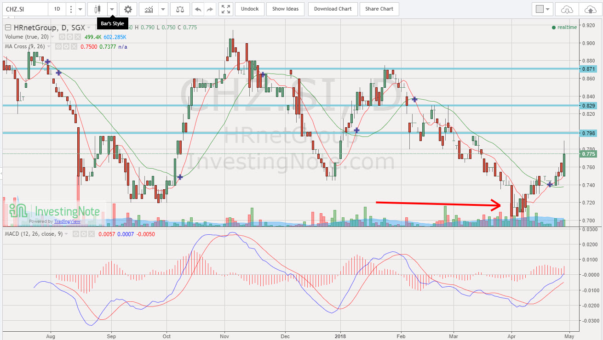The height and width of the screenshot is (340, 603).
Task: Open the MACD indicator settings gear
Action: [x=83, y=233]
